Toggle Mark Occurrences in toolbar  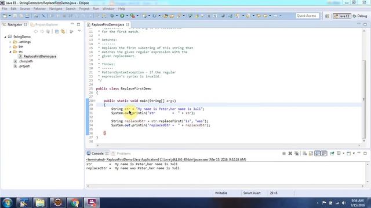(x=197, y=16)
